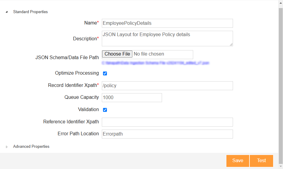Click the Advanced Properties heading text

tap(31, 147)
